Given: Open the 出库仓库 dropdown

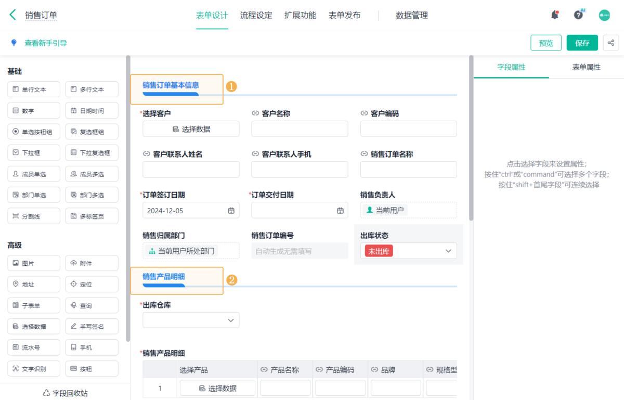Looking at the screenshot, I should (x=191, y=320).
